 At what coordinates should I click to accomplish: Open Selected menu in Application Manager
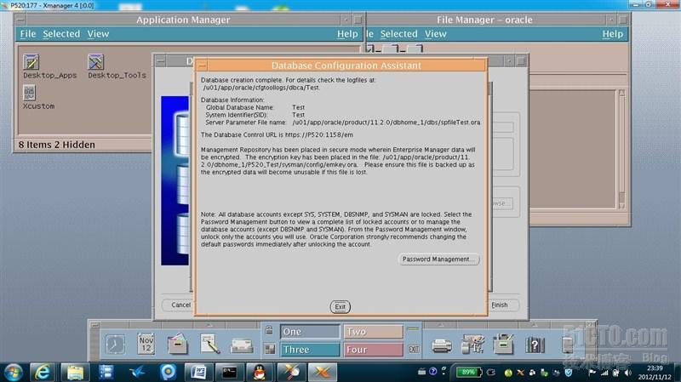(x=61, y=33)
